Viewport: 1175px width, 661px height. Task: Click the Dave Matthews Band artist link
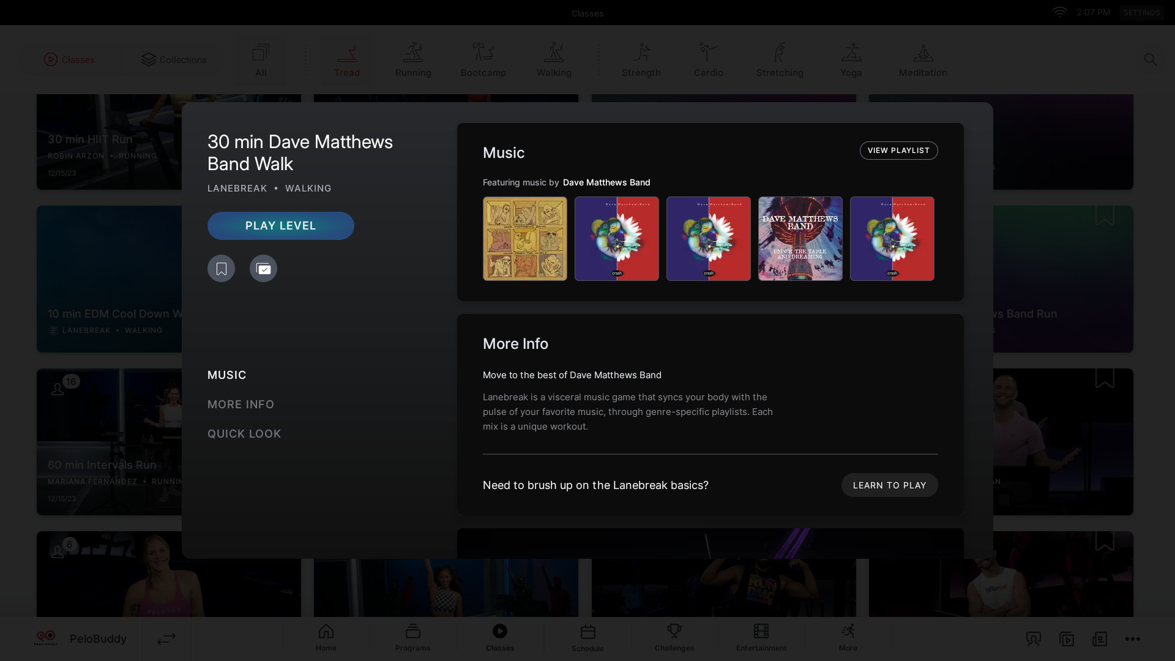point(606,182)
